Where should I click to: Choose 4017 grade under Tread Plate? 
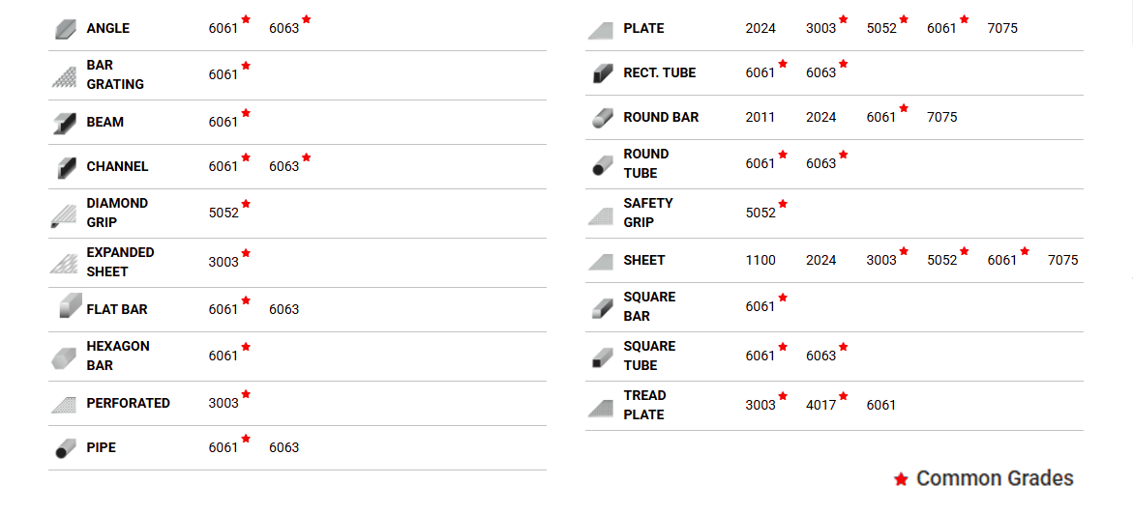820,405
